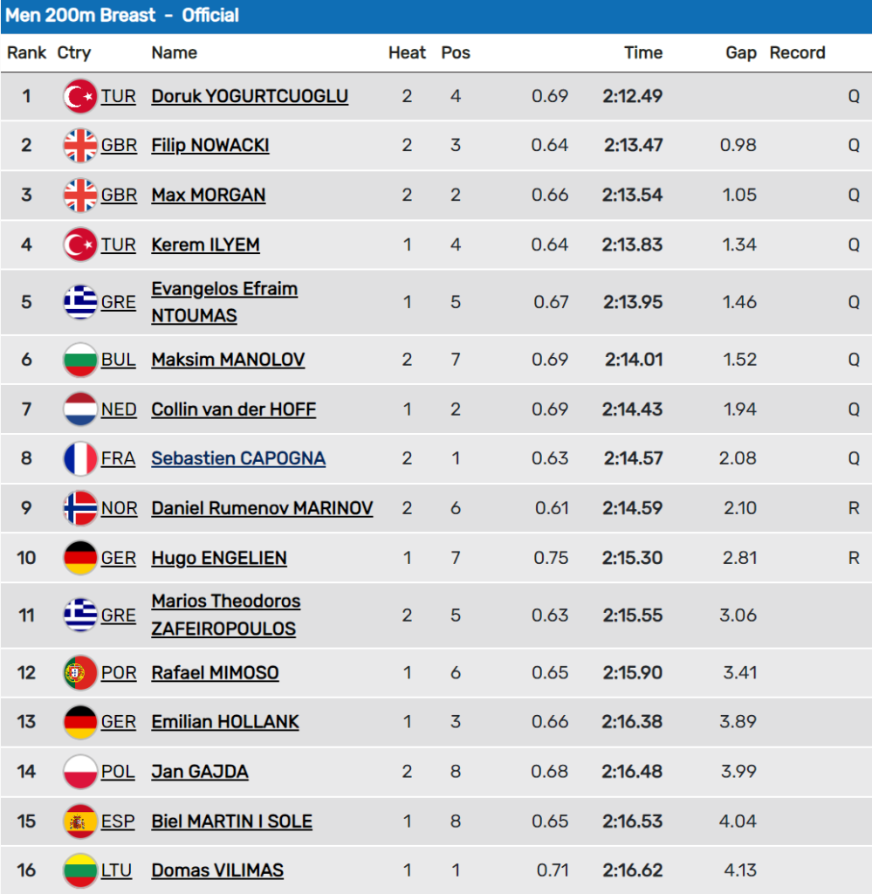Click the France flag icon

(80, 458)
